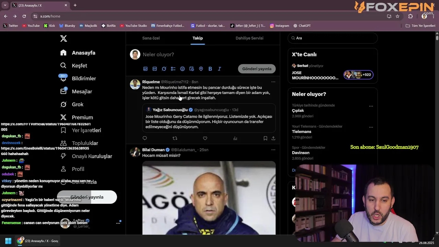Click the Grok enhance icon in composer
This screenshot has height=247, width=439.
[164, 69]
